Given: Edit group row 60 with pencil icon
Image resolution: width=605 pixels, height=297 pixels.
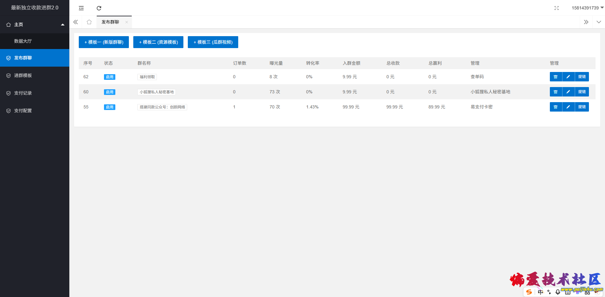Looking at the screenshot, I should tap(568, 92).
